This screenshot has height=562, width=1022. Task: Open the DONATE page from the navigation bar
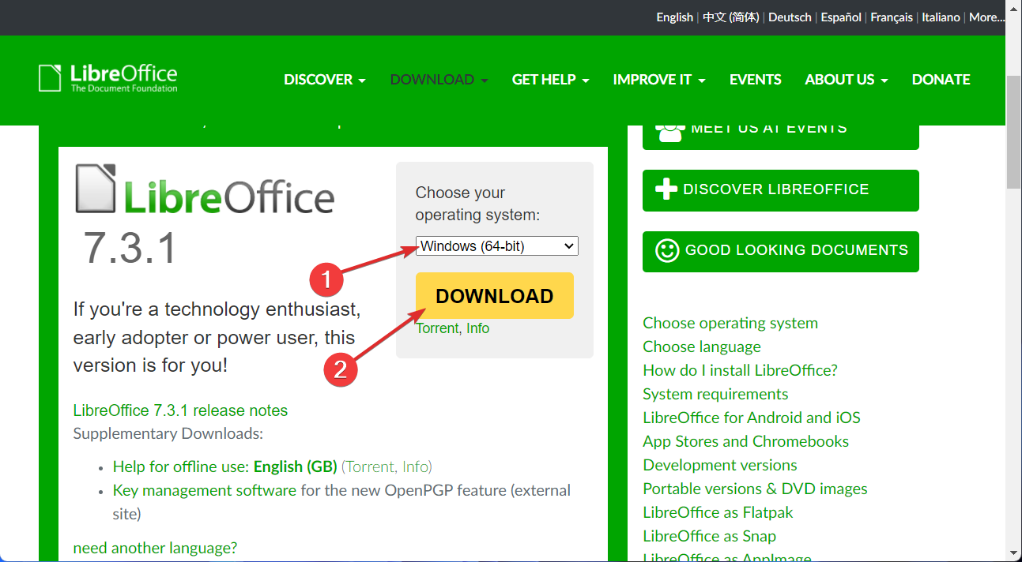941,79
